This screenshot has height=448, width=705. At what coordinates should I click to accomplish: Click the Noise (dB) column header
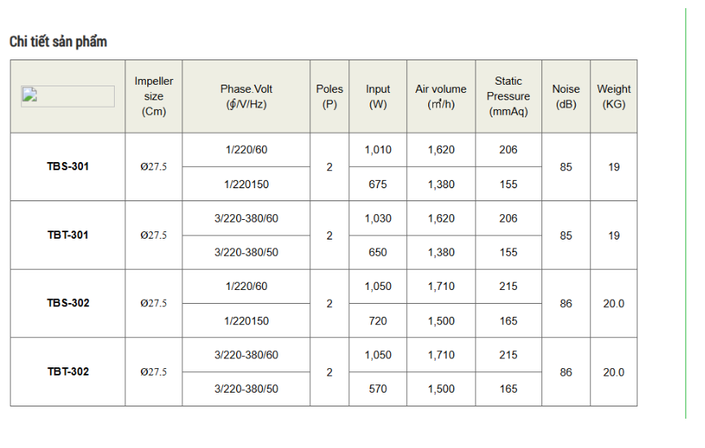click(566, 96)
